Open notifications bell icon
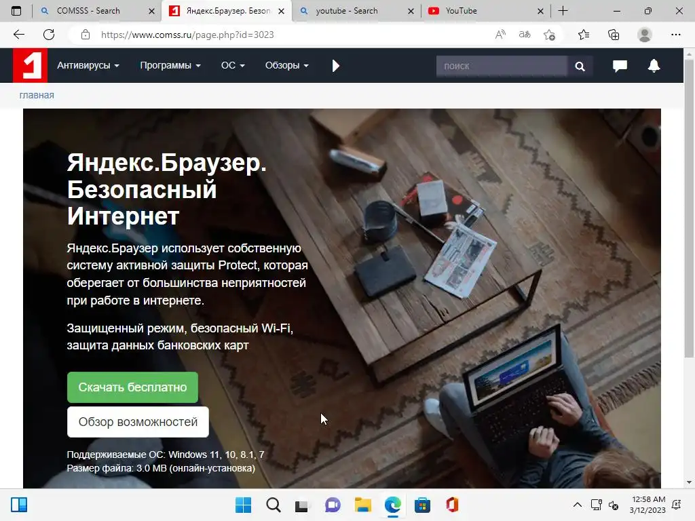The width and height of the screenshot is (695, 521). click(654, 66)
